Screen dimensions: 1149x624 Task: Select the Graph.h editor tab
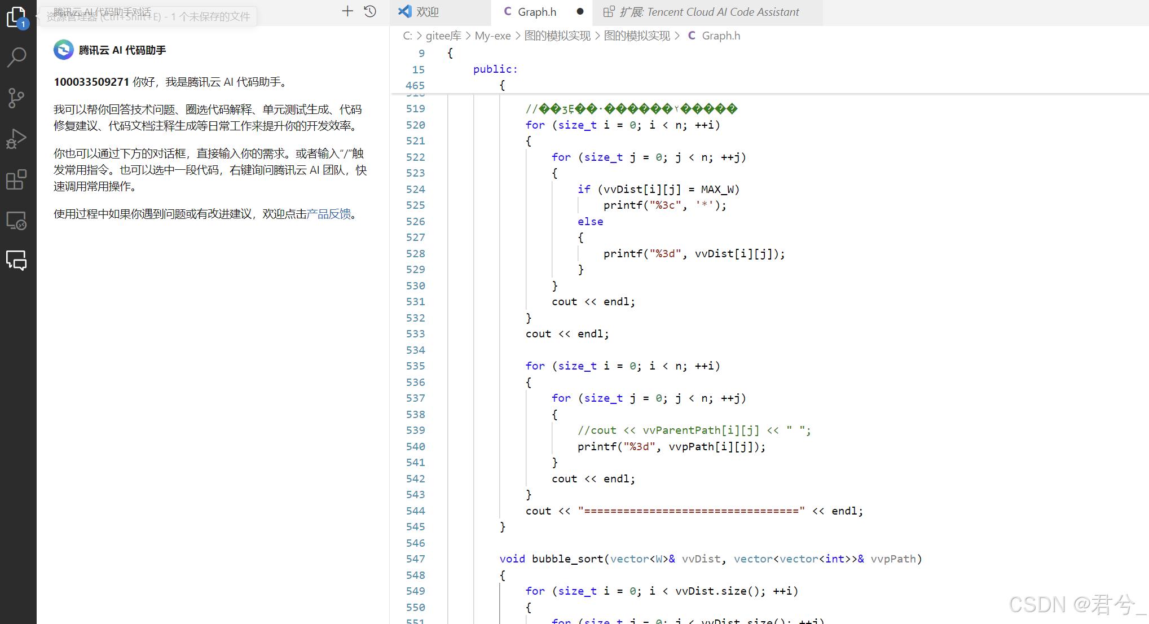click(536, 11)
